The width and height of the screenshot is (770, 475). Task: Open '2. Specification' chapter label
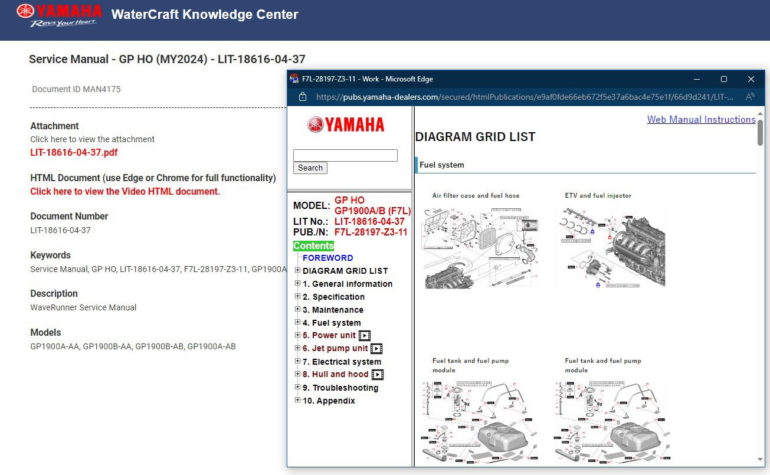pyautogui.click(x=333, y=297)
